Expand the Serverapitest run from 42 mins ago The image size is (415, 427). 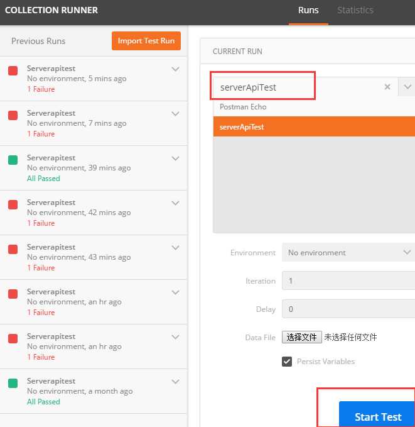175,203
